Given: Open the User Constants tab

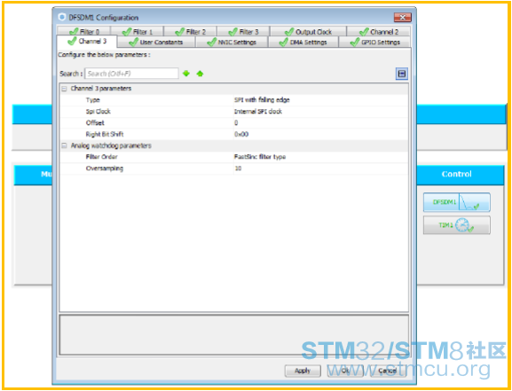Looking at the screenshot, I should 156,42.
